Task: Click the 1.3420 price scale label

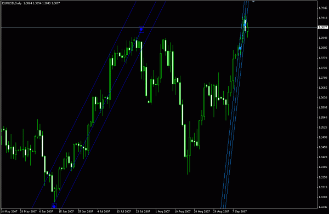Action: (x=323, y=157)
